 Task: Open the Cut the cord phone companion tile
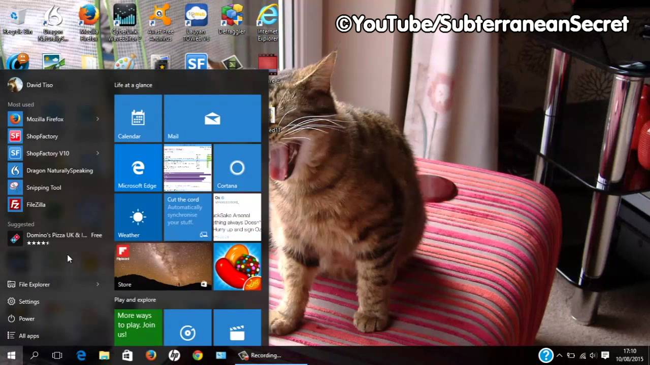(187, 217)
